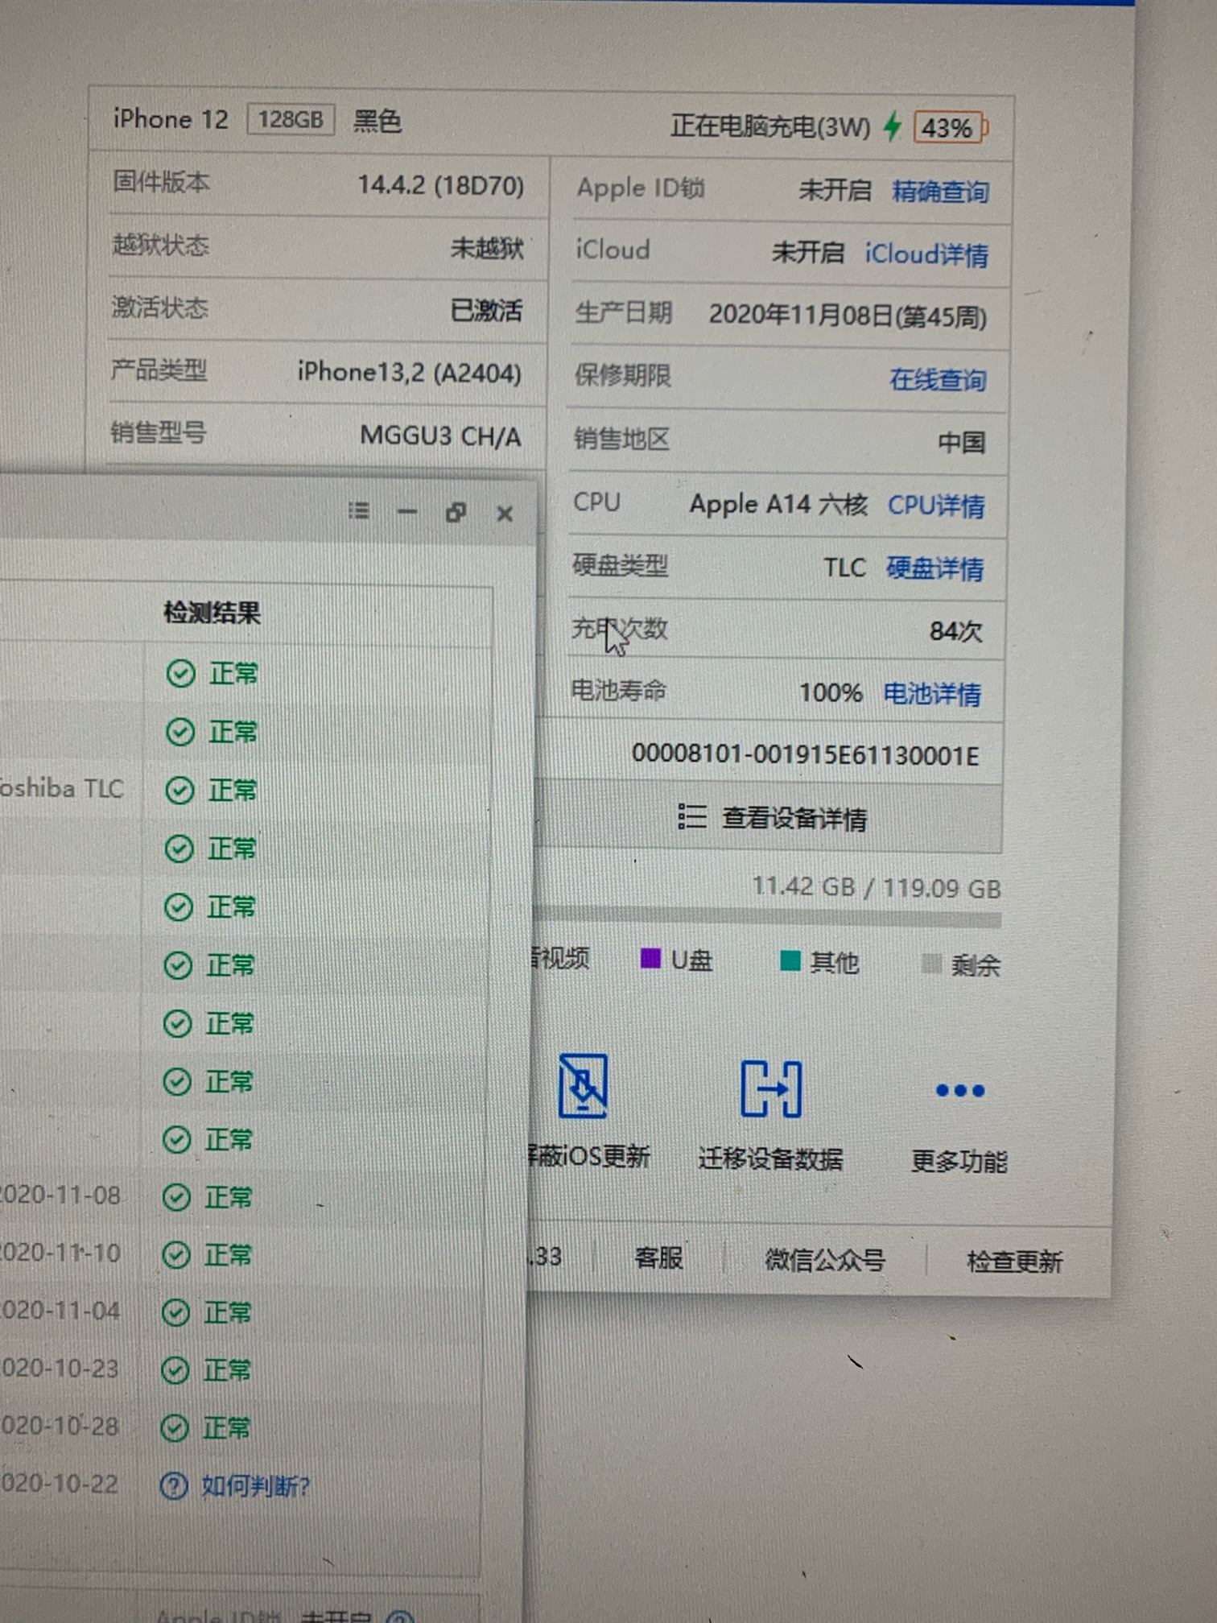1217x1623 pixels.
Task: Click the 检测结果 column header
Action: coord(212,613)
